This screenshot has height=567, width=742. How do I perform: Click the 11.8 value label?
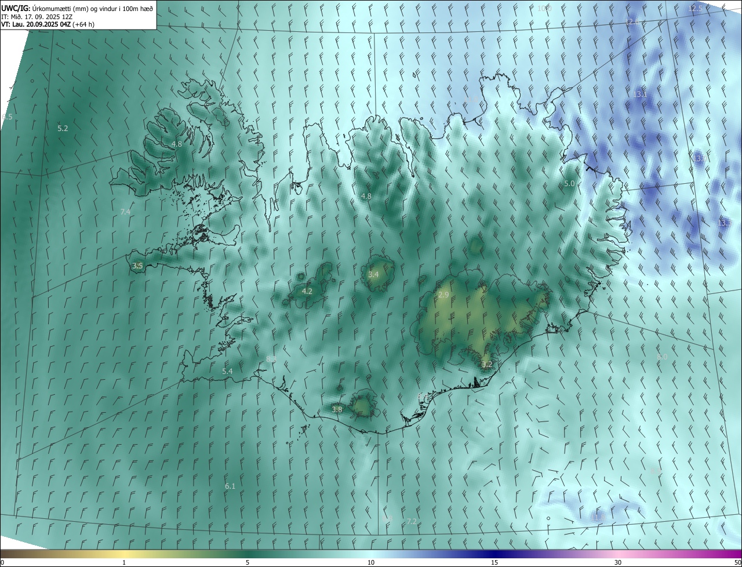point(599,517)
